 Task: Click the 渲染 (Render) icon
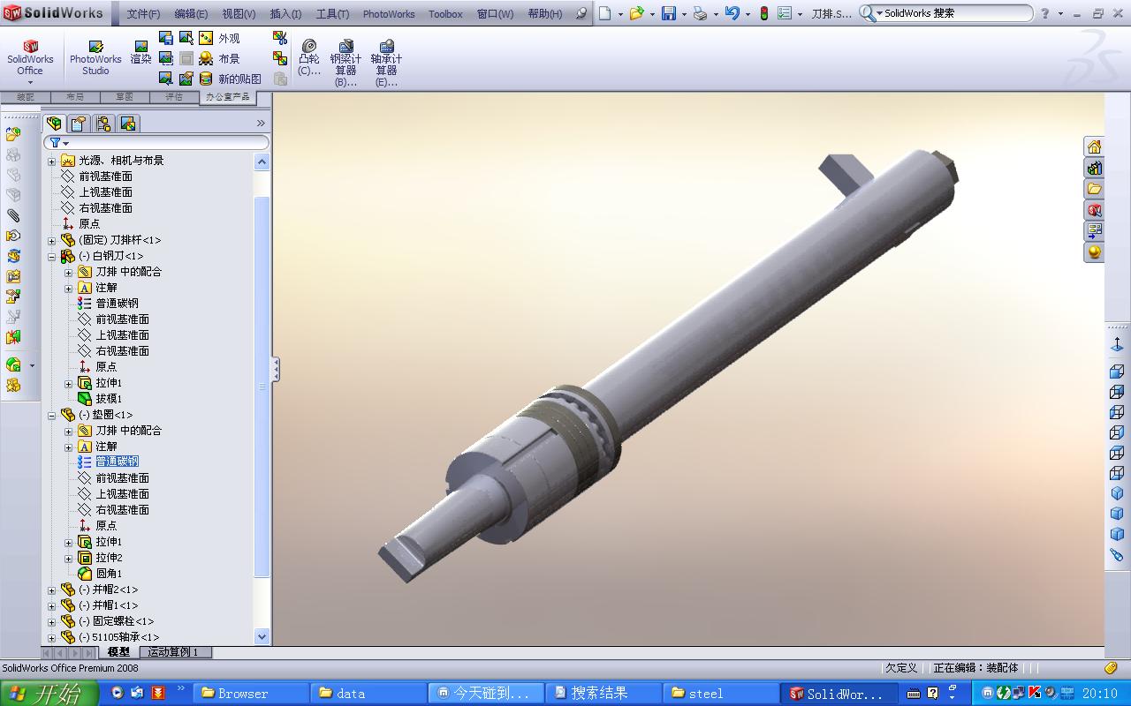pyautogui.click(x=140, y=53)
